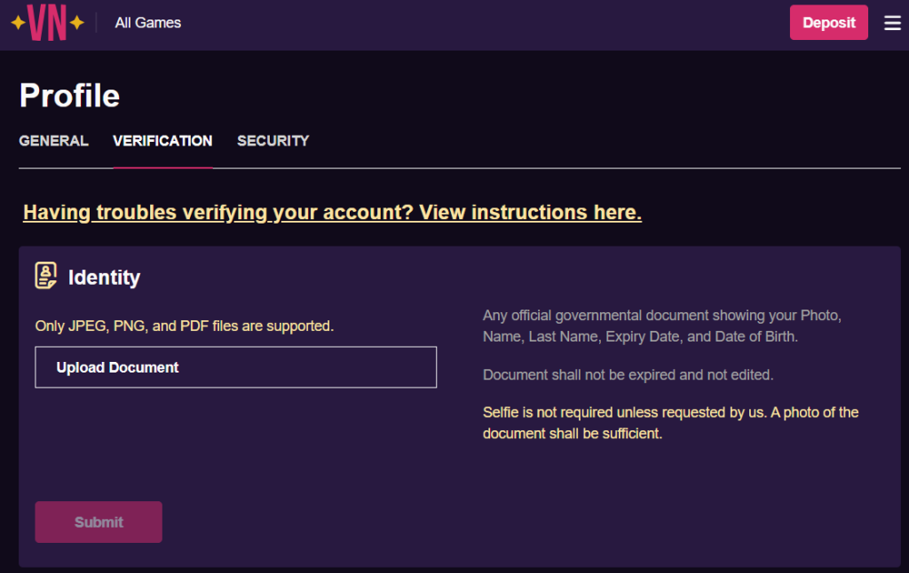Open the SECURITY tab

coord(273,141)
